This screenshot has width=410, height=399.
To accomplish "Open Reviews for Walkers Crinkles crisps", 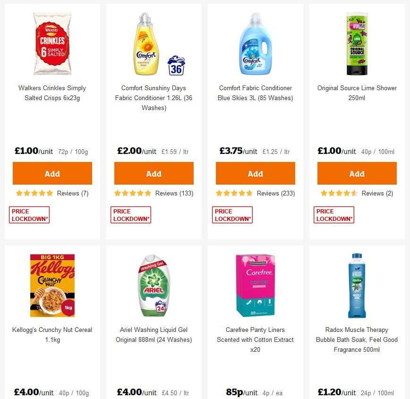I will point(72,193).
